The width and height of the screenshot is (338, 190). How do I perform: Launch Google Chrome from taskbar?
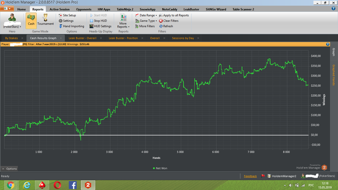11,185
